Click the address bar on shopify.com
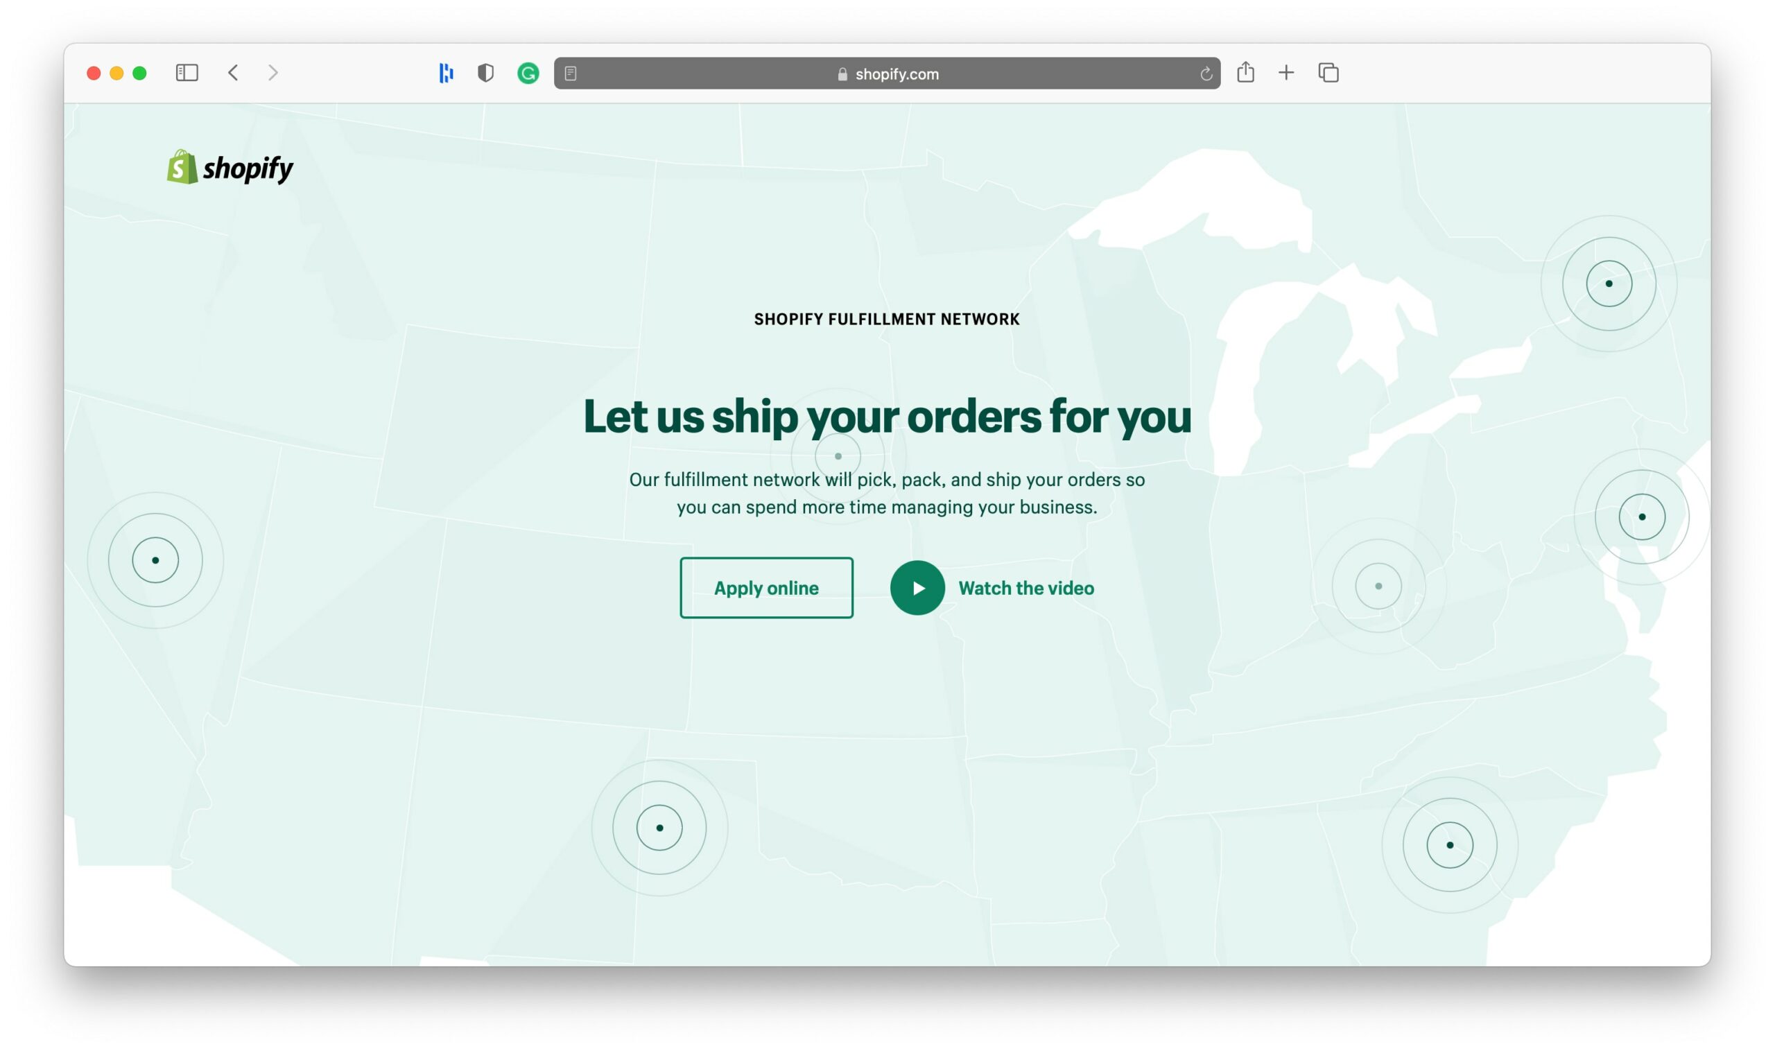This screenshot has width=1775, height=1051. tap(887, 71)
